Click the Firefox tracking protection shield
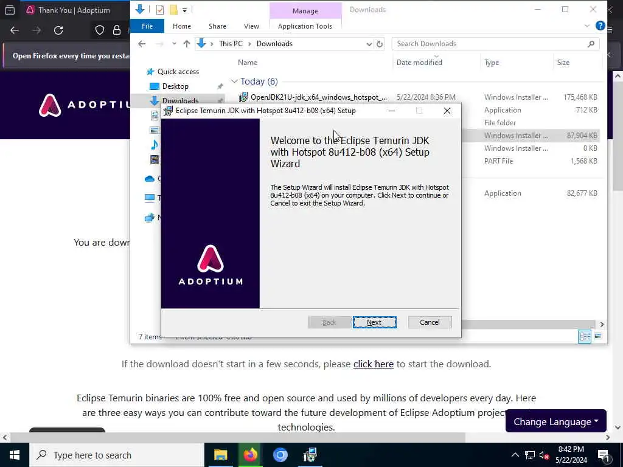 point(100,30)
